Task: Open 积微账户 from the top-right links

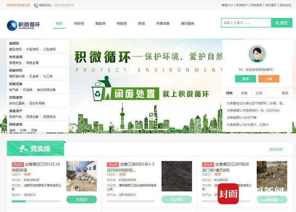Action: (x=242, y=5)
